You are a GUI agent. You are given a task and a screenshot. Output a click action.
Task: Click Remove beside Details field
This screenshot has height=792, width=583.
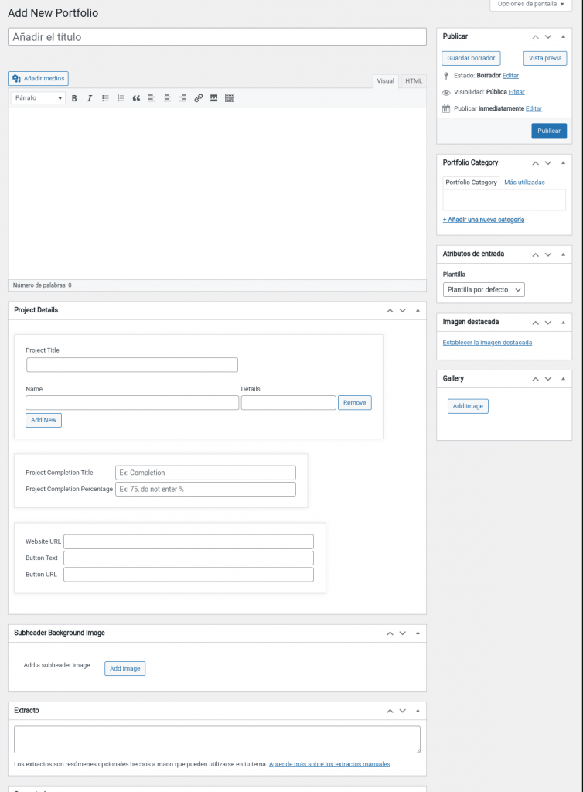(354, 402)
